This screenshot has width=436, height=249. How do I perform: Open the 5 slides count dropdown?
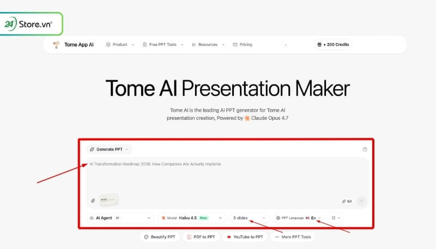249,218
